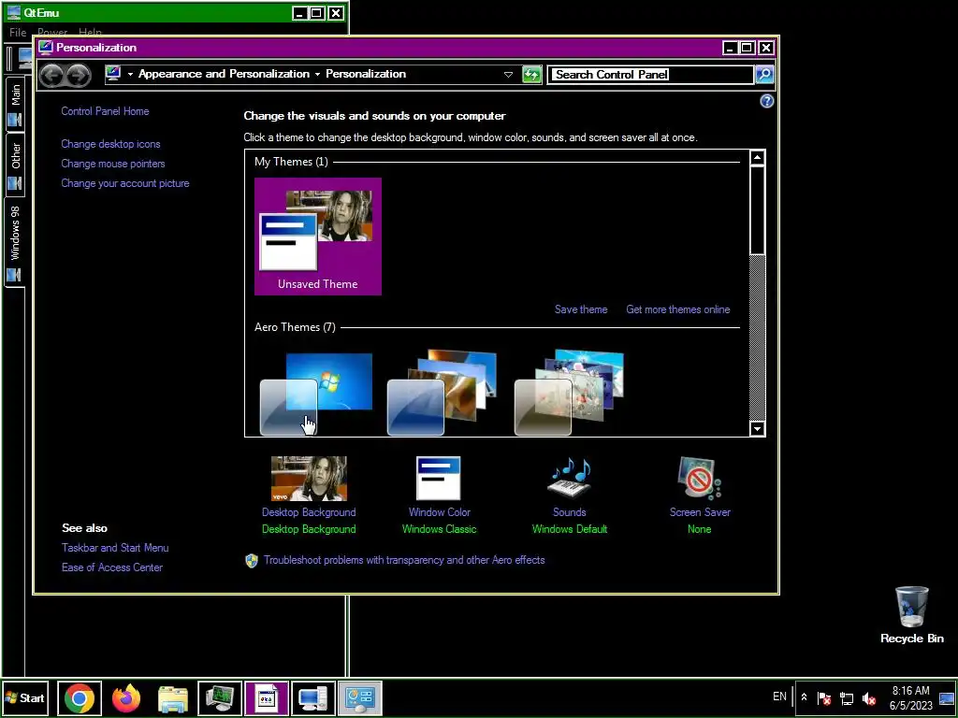Open the Window Color icon

439,479
